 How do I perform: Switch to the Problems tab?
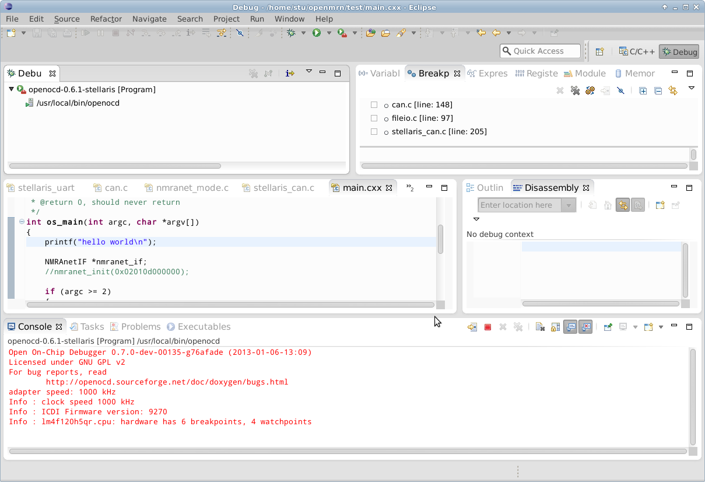(141, 327)
